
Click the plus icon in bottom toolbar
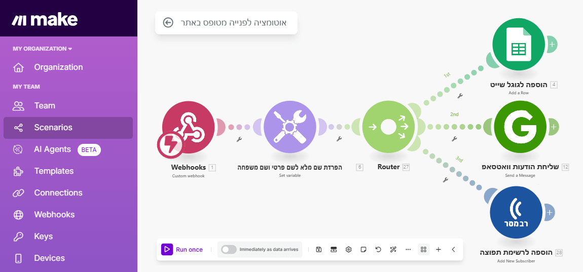point(439,250)
